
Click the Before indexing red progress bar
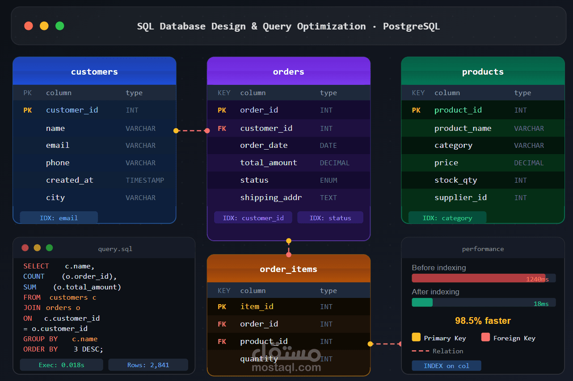pos(479,278)
